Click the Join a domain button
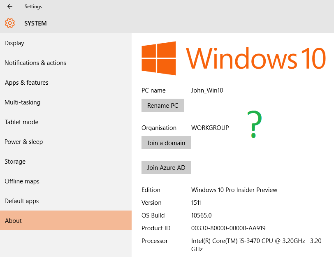The width and height of the screenshot is (334, 257). (166, 143)
